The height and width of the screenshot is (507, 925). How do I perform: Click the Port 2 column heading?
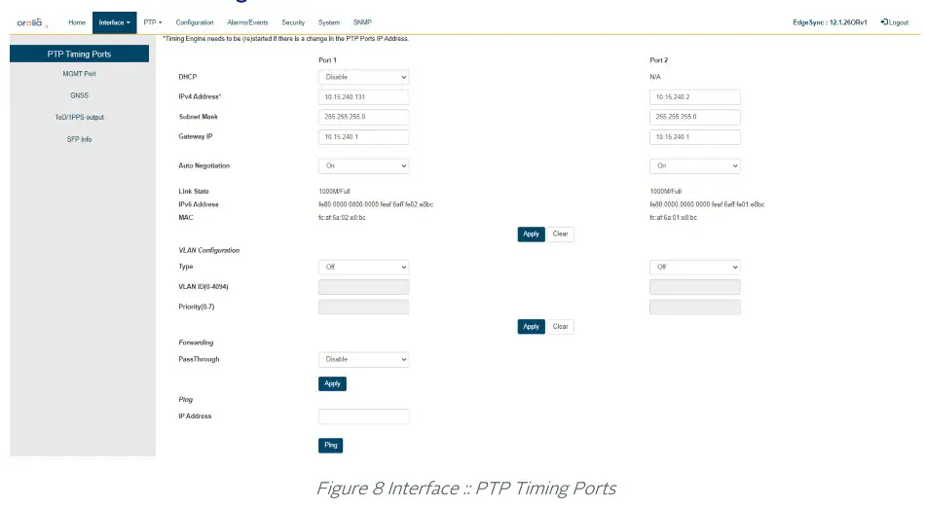point(659,60)
